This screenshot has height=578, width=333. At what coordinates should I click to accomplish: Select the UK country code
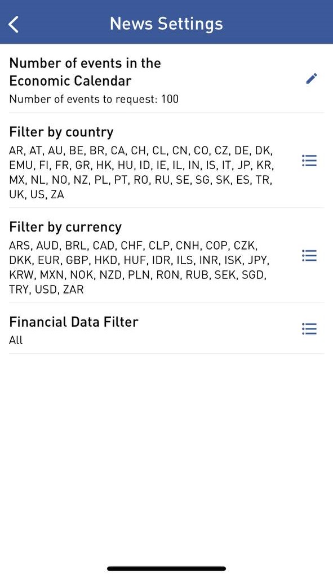click(x=16, y=194)
